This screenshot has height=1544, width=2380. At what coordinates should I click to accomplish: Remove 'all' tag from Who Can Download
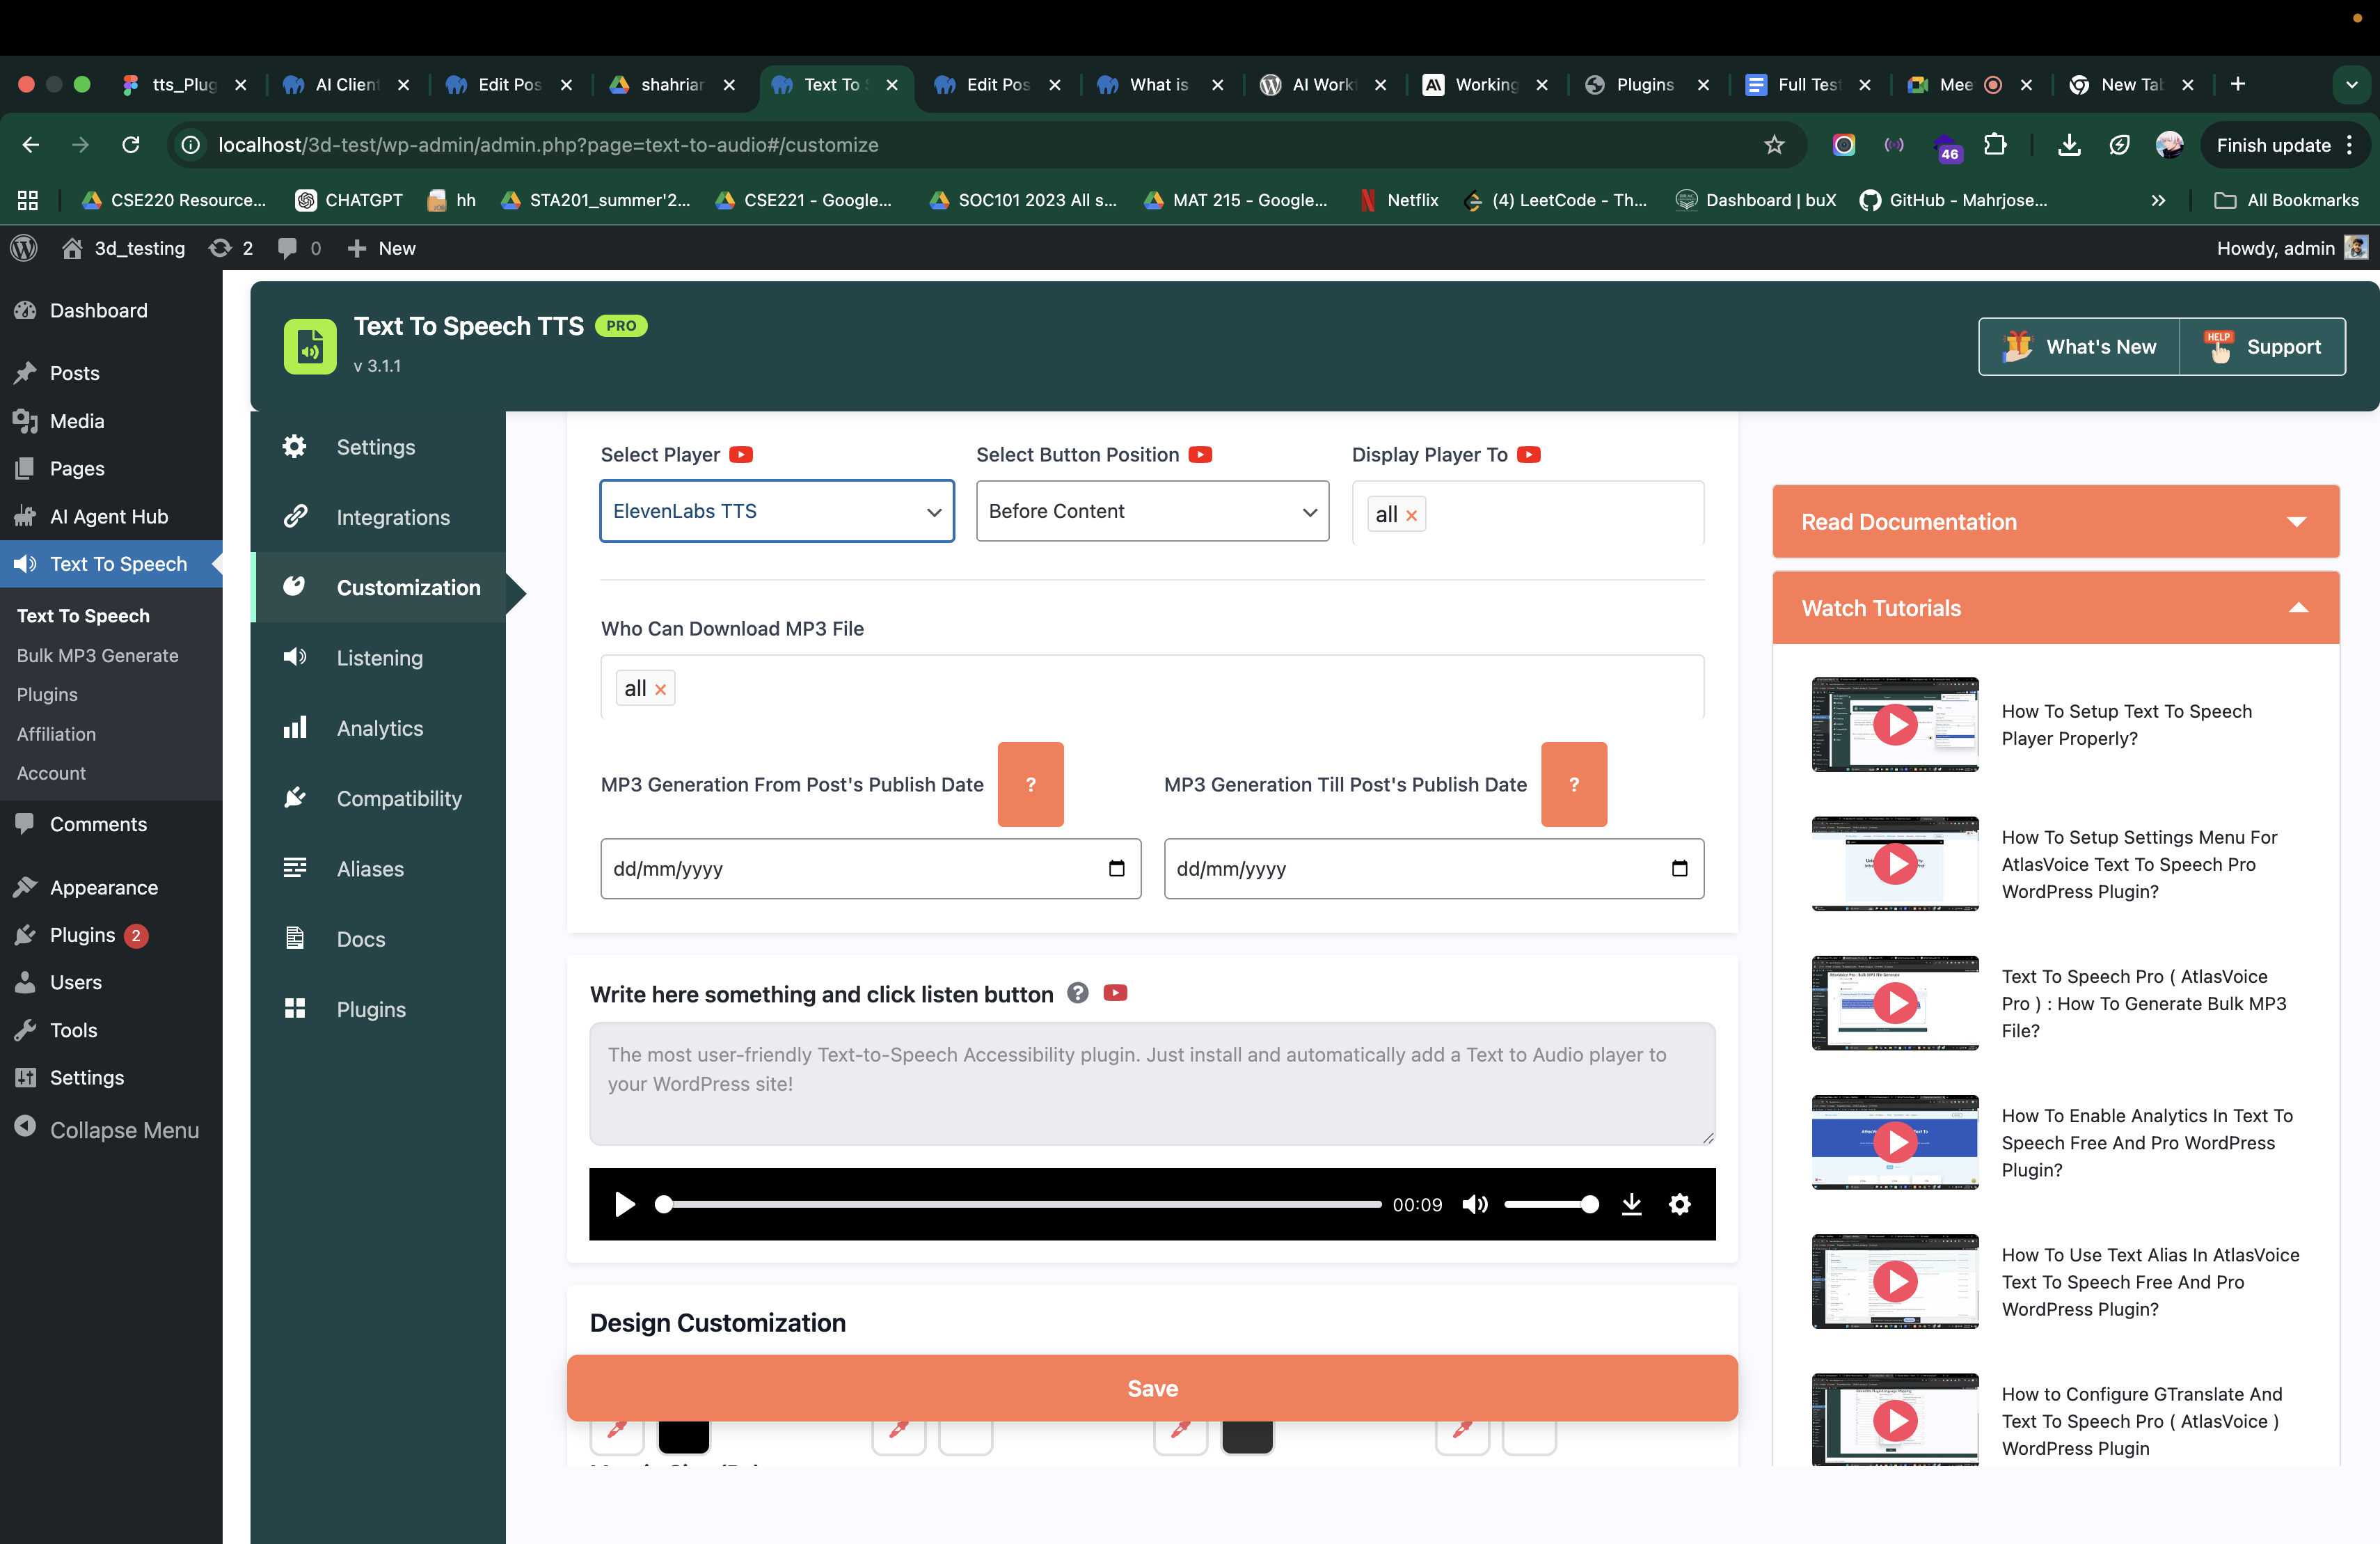coord(660,689)
